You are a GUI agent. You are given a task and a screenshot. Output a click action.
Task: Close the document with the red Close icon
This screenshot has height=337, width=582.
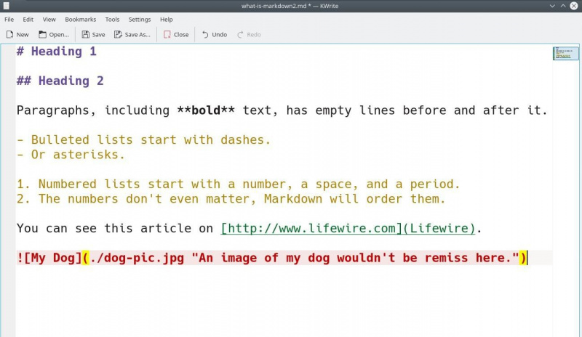[167, 34]
